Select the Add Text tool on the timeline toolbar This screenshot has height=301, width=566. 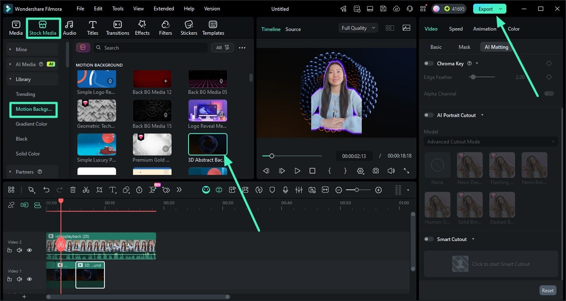click(x=112, y=190)
